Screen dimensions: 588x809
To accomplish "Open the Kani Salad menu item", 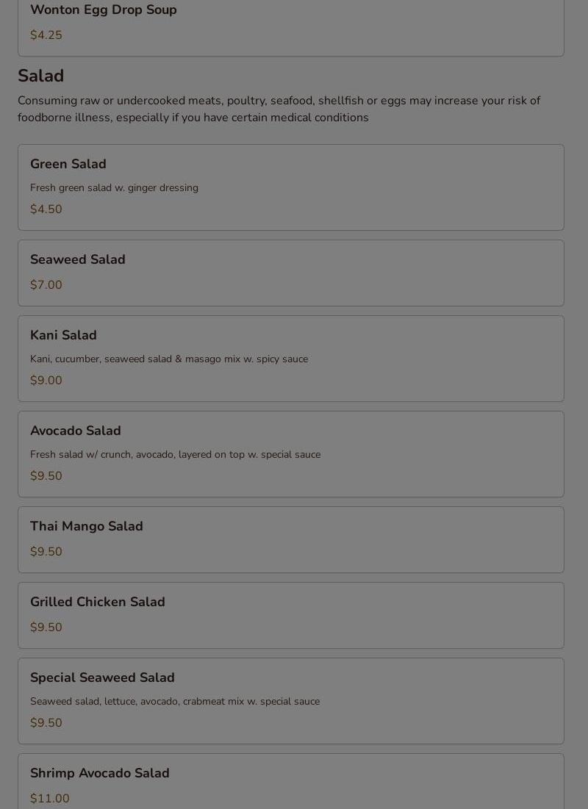I will 63,335.
